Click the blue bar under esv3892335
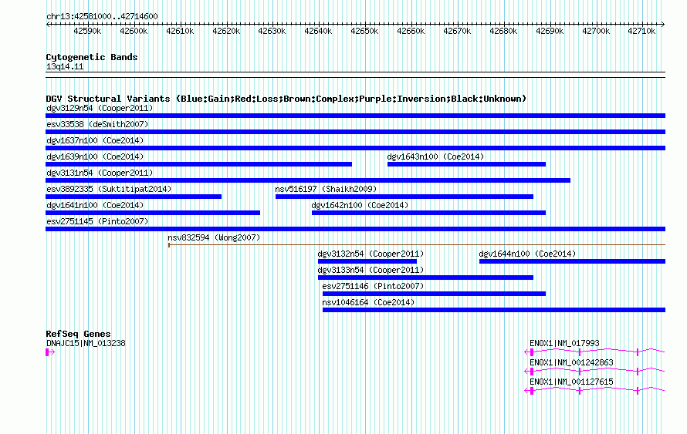The height and width of the screenshot is (434, 687). pos(134,197)
